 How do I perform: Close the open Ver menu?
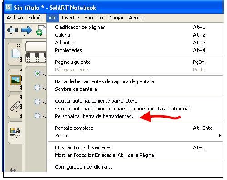pyautogui.click(x=52, y=18)
